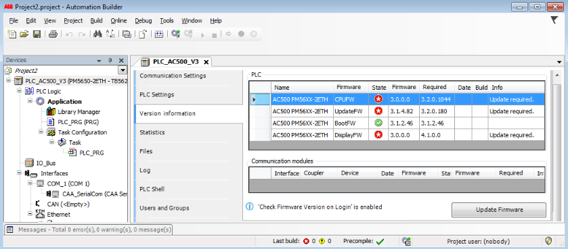The height and width of the screenshot is (249, 568).
Task: Open the Build menu
Action: tap(96, 20)
